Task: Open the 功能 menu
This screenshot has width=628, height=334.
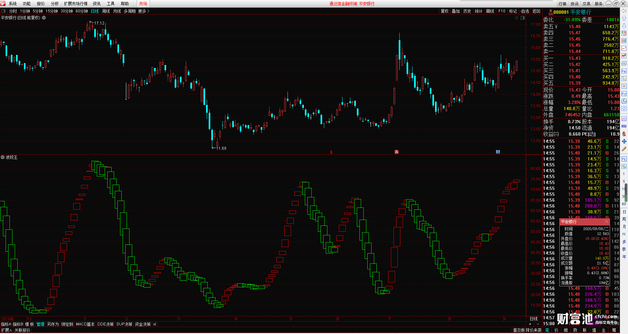Action: (x=27, y=4)
